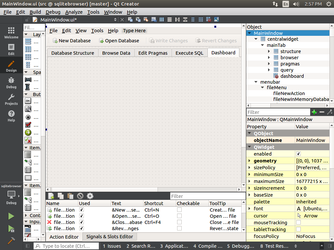Click the Action Editor configure gear icon

coord(90,196)
